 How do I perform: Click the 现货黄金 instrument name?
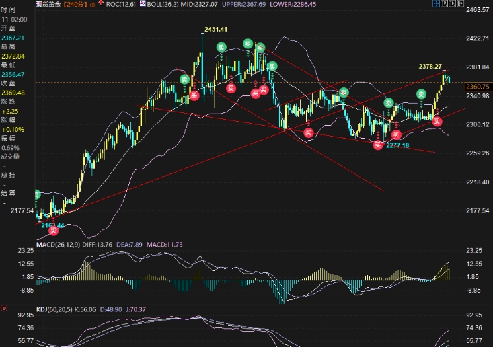48,5
